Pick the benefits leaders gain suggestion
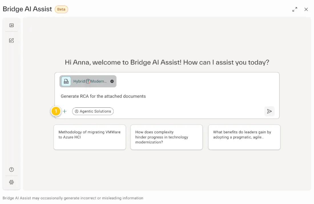Viewport: 314px width, 204px height. [x=244, y=137]
